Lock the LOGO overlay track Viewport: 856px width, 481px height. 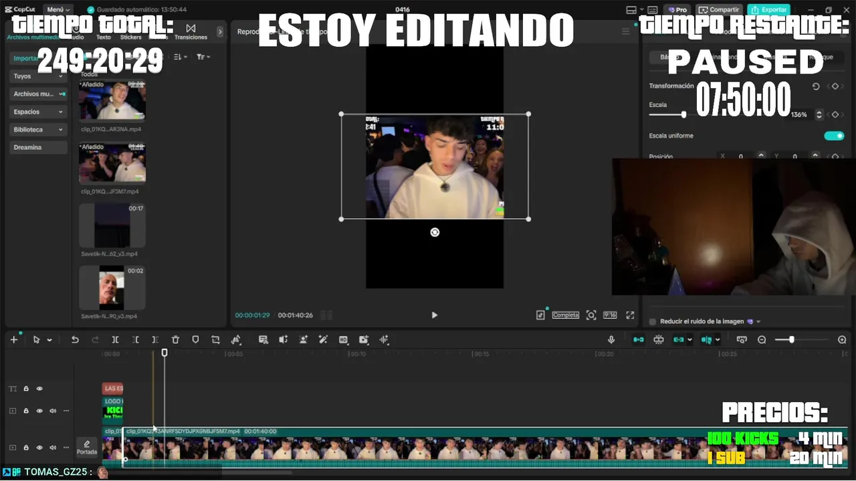(x=26, y=411)
